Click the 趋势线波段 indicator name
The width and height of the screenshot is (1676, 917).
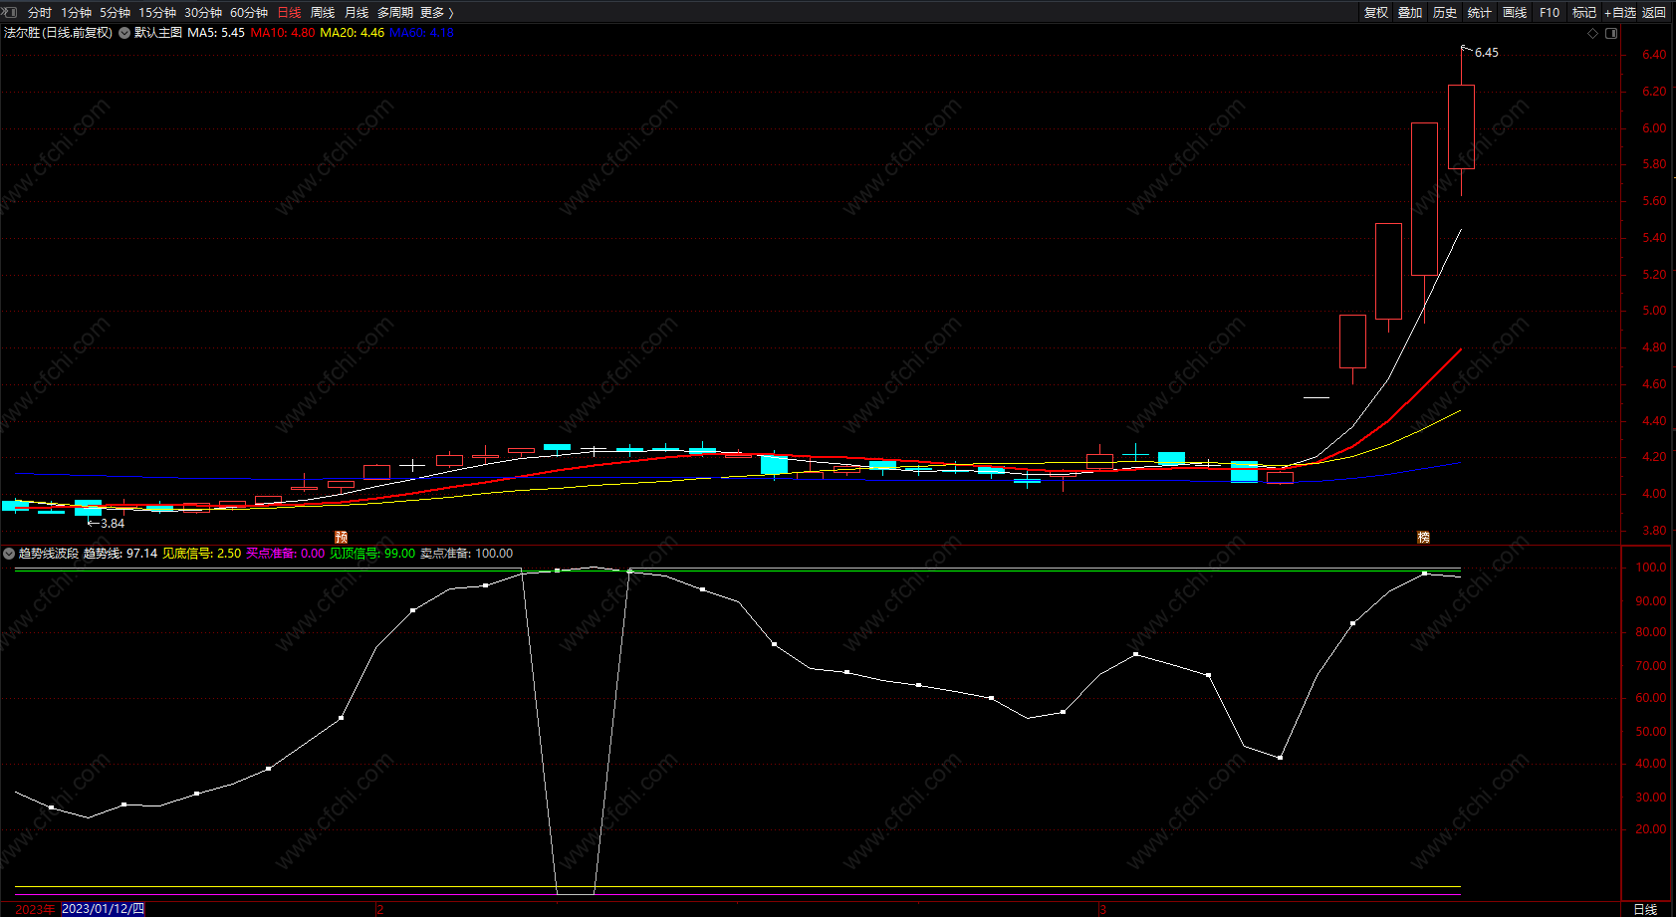[x=49, y=554]
